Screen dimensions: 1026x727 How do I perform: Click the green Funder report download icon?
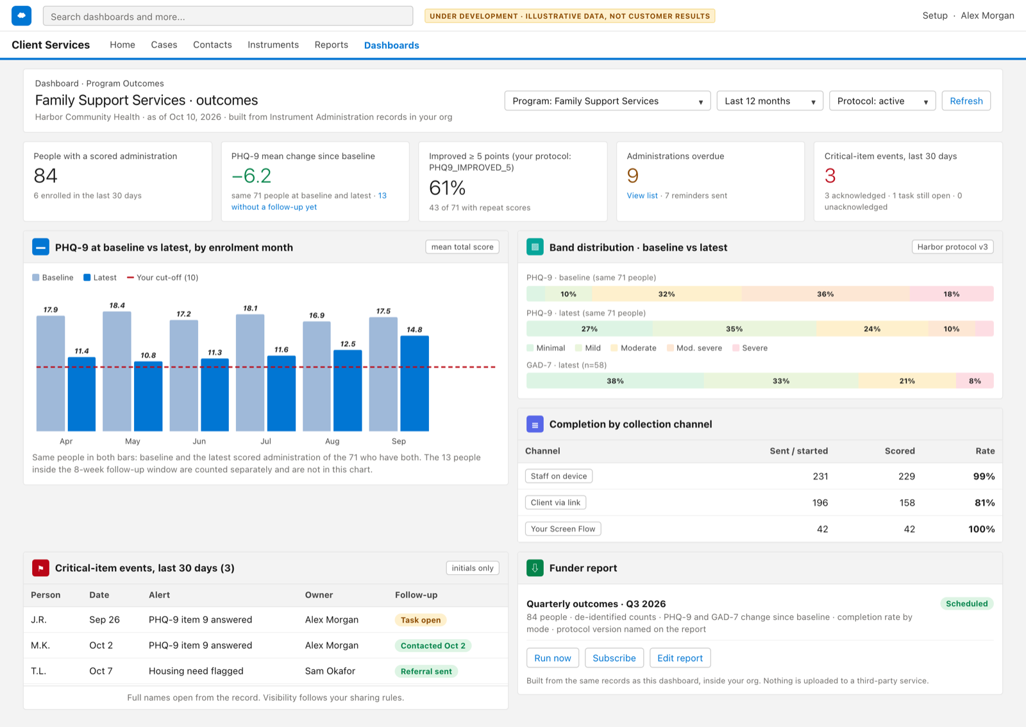click(x=535, y=568)
